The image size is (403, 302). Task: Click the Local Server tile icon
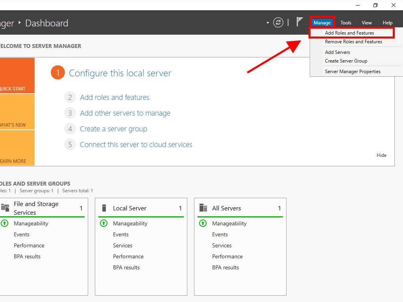(x=104, y=208)
